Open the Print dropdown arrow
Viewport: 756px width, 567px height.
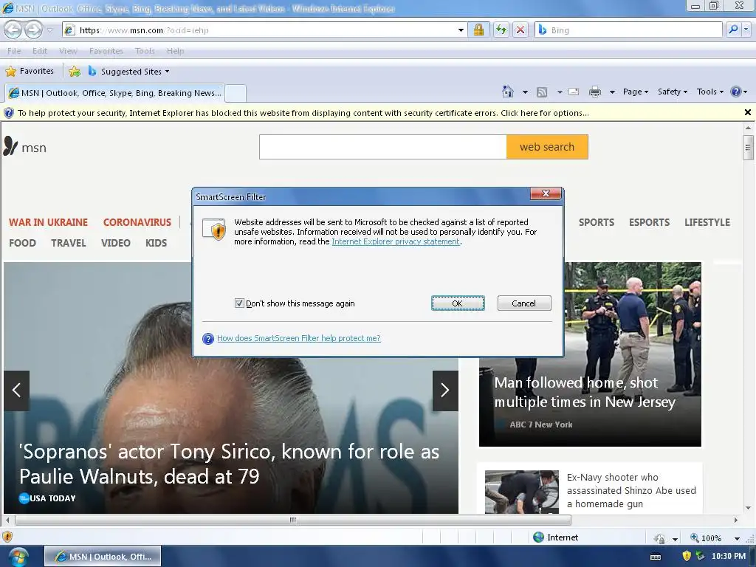point(612,92)
